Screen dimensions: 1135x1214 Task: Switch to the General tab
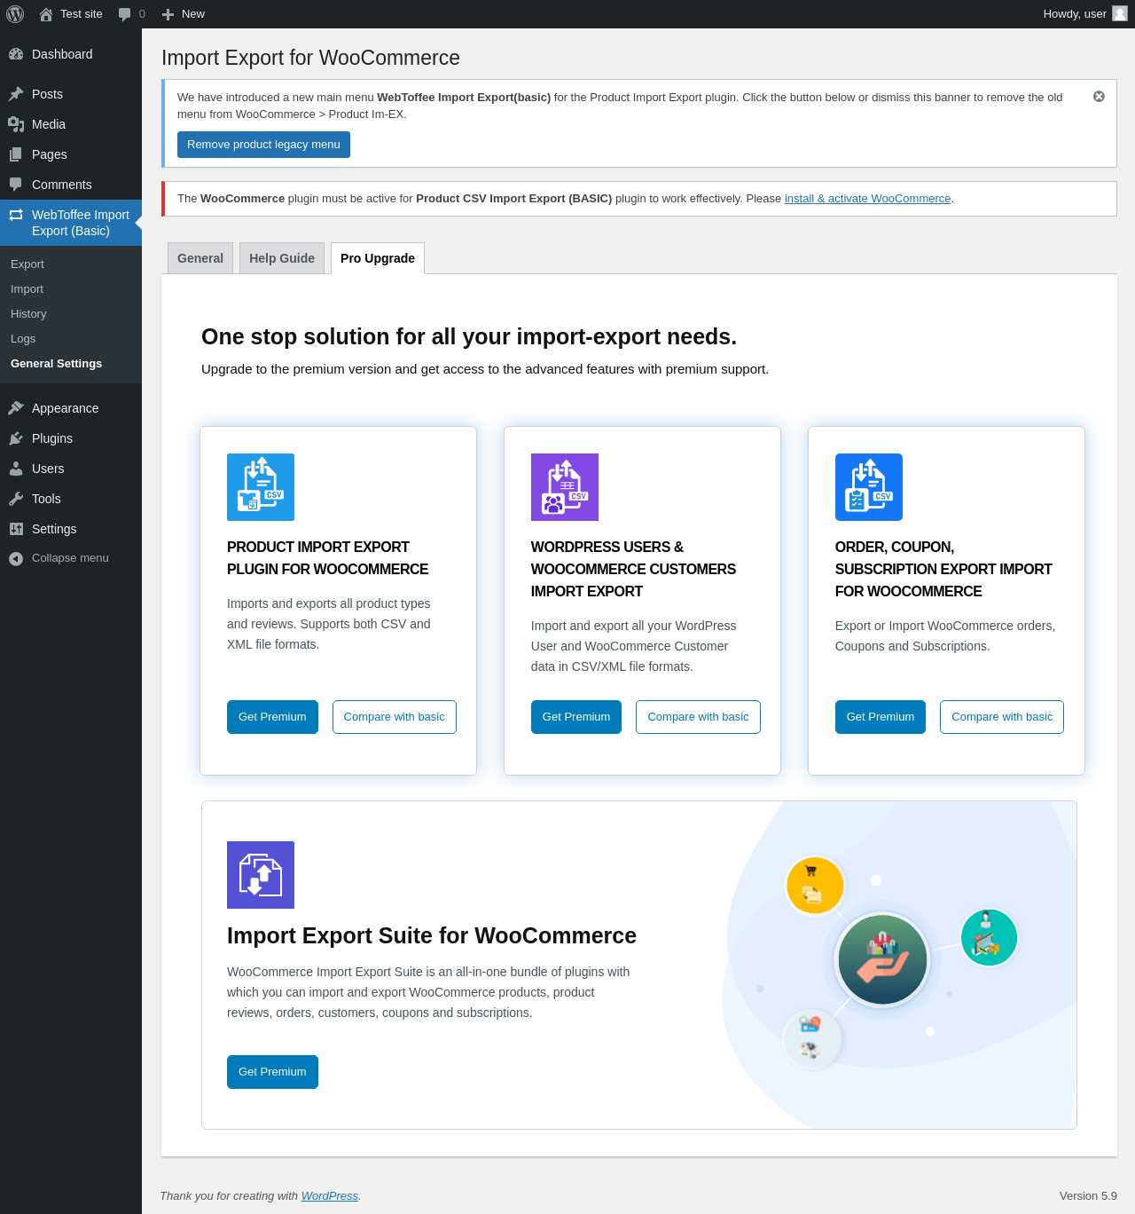[200, 258]
